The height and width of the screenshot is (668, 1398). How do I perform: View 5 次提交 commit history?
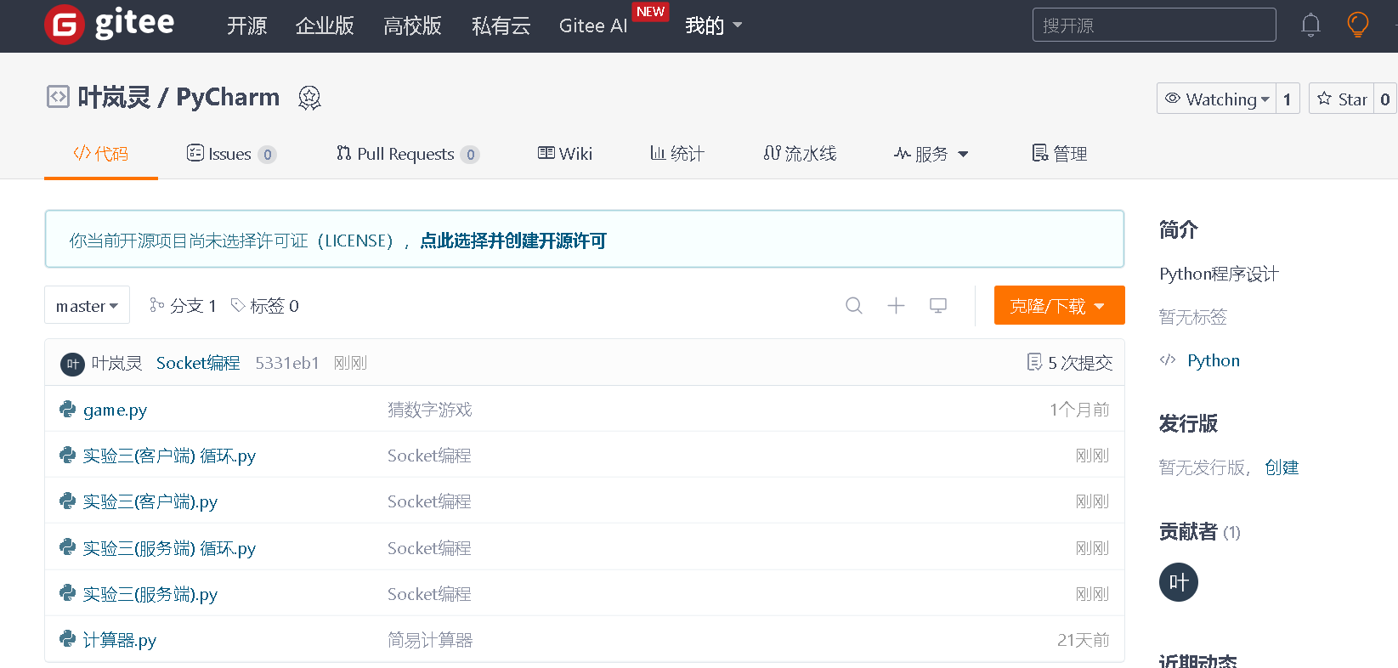[x=1070, y=363]
